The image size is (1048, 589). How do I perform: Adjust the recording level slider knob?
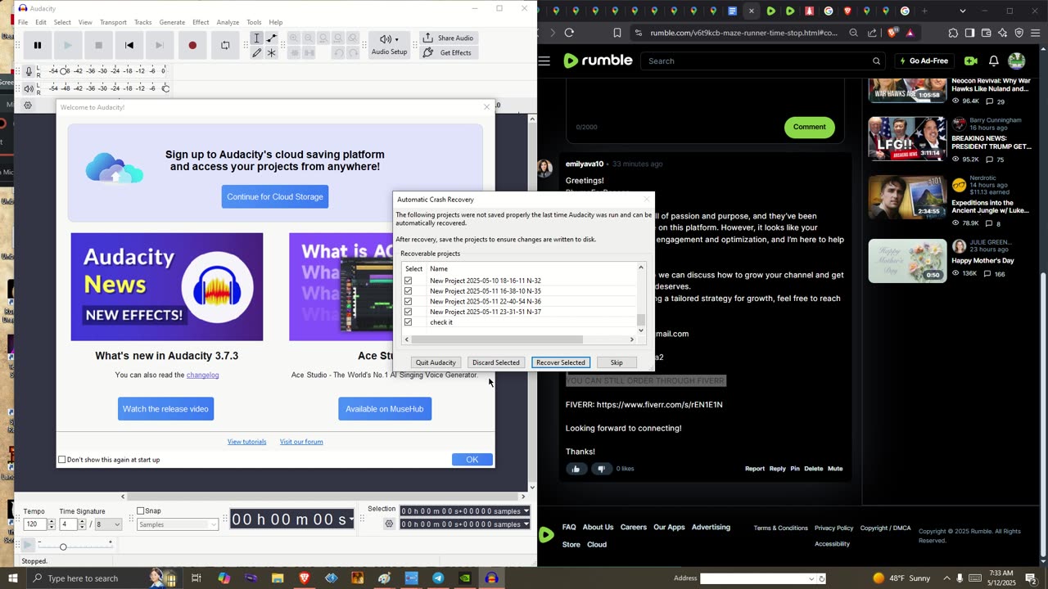tap(65, 72)
